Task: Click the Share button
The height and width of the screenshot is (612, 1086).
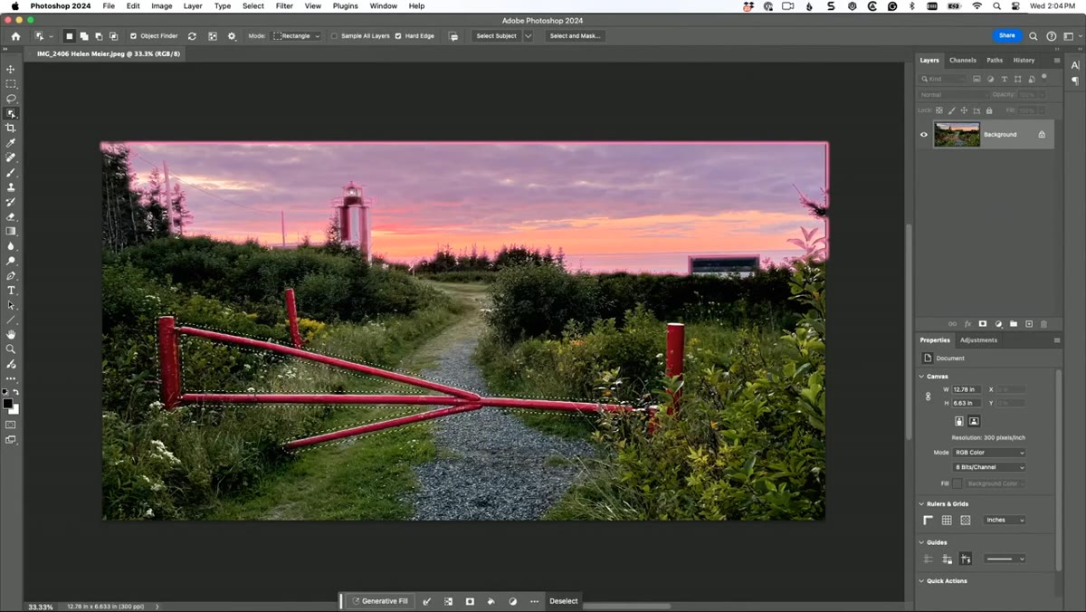Action: (1006, 36)
